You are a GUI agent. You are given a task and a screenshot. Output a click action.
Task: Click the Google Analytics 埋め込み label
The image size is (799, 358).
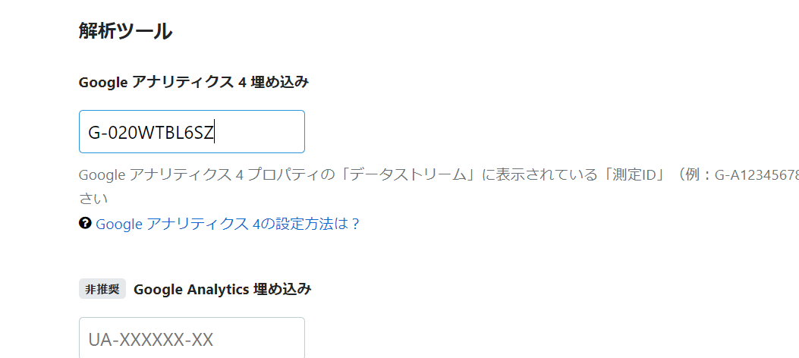tap(222, 289)
